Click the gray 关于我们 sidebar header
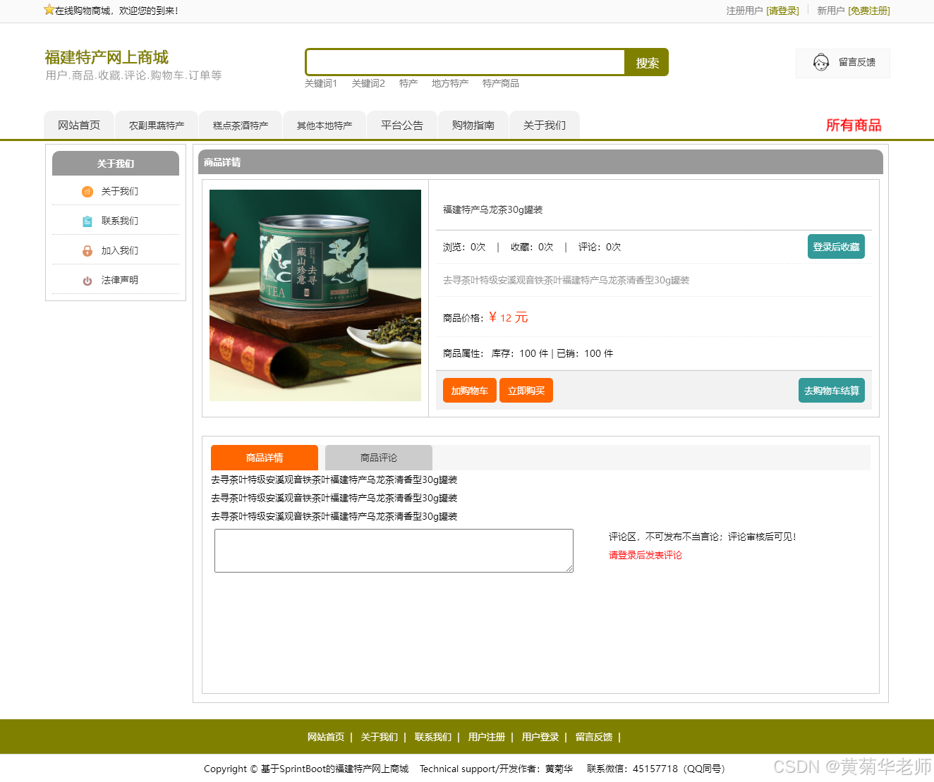Screen dimensions: 934x782 click(x=116, y=163)
